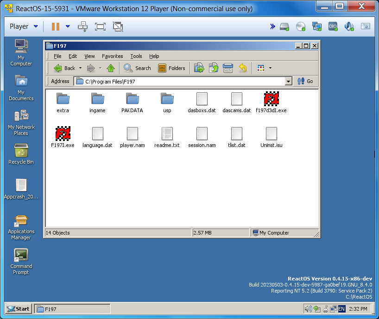This screenshot has height=319, width=379.
Task: Click the Up one level arrow
Action: click(111, 68)
